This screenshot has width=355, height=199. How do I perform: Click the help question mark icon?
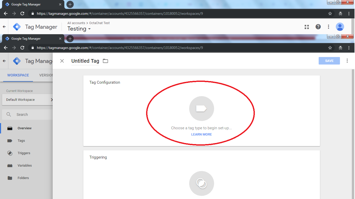pyautogui.click(x=318, y=27)
